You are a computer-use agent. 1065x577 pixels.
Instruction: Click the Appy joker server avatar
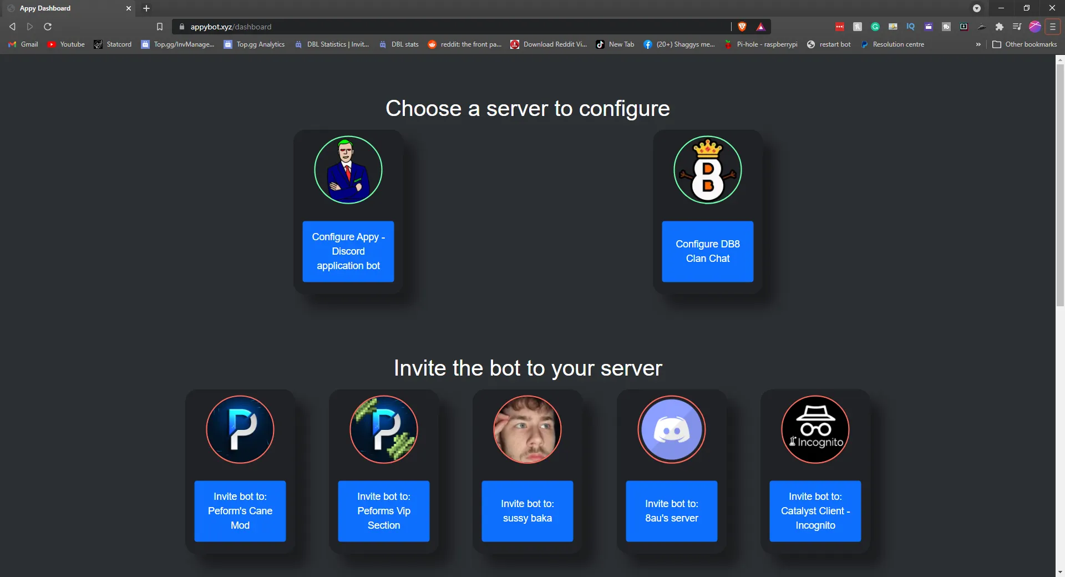pos(348,170)
